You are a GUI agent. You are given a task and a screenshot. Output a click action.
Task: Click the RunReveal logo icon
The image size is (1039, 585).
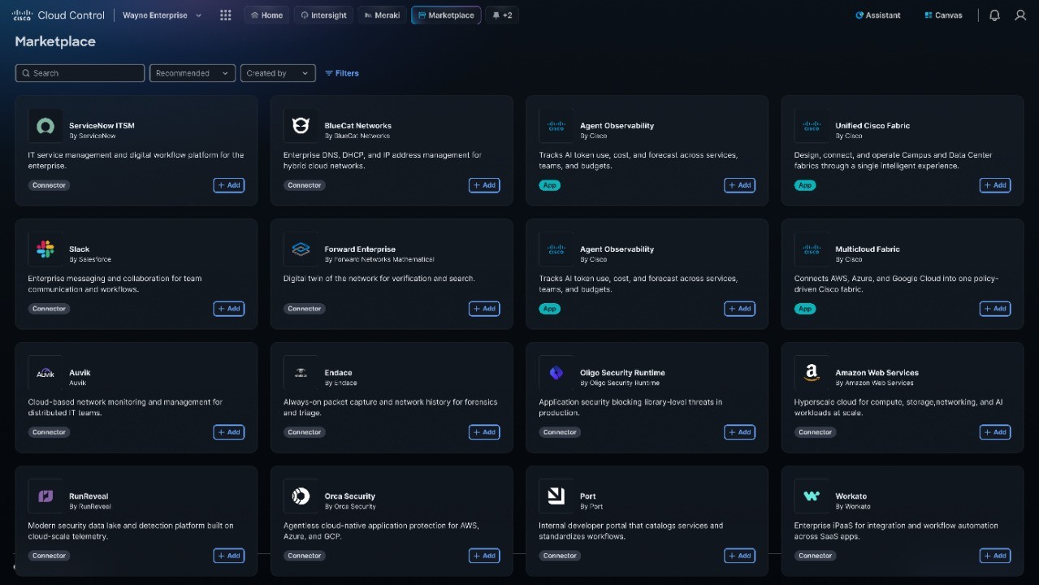pos(45,496)
